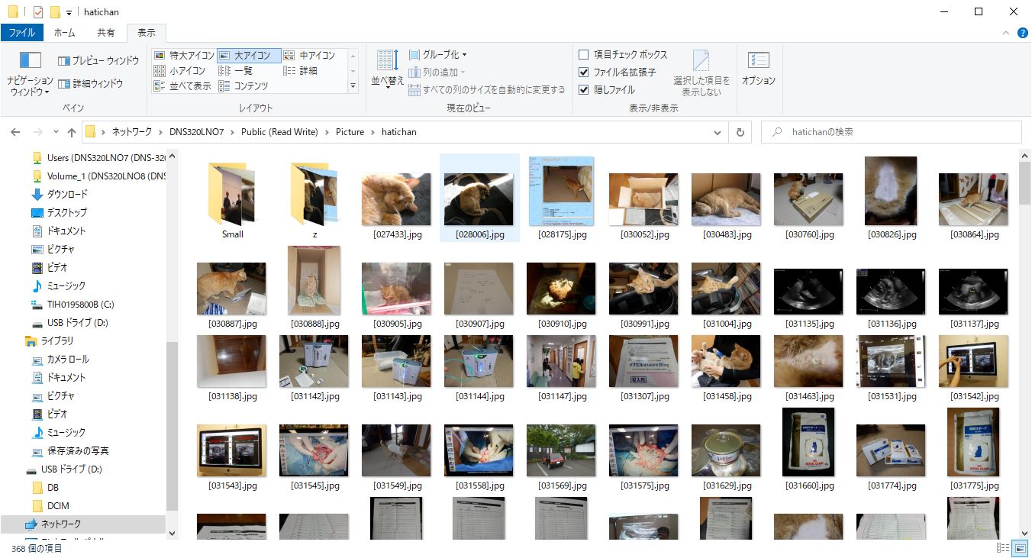Open the Add columns (列の追加) dropdown
This screenshot has height=558, width=1032.
click(437, 73)
